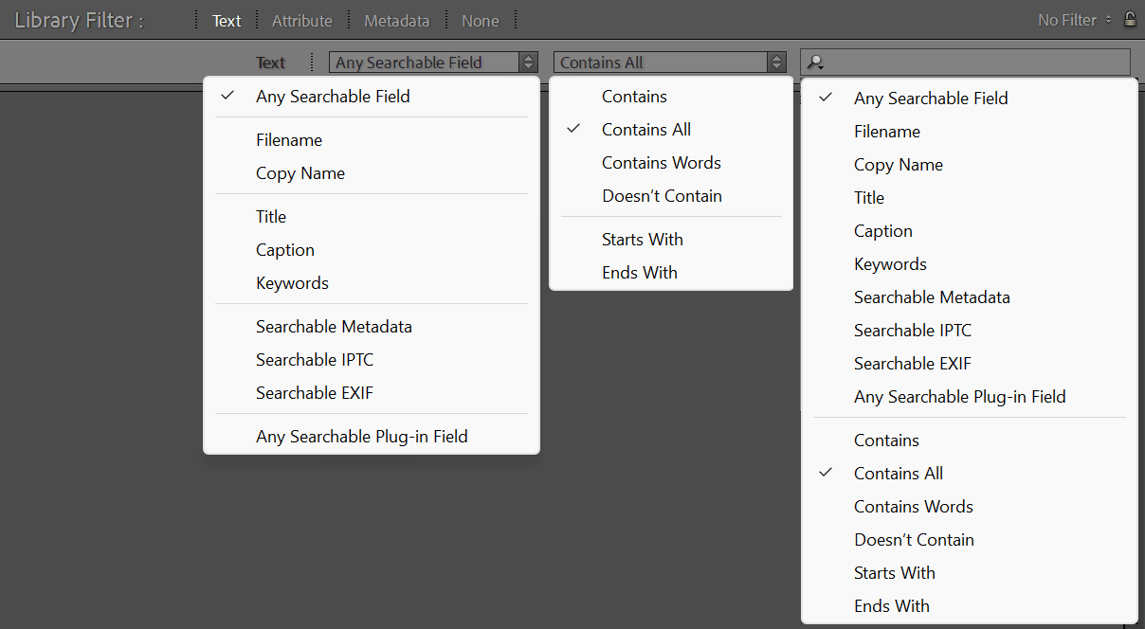Choose Doesn't Contain in the rightmost popup menu
Viewport: 1145px width, 629px height.
click(914, 540)
